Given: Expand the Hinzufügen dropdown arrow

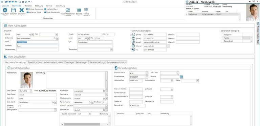Looking at the screenshot, I should pyautogui.click(x=5, y=16).
